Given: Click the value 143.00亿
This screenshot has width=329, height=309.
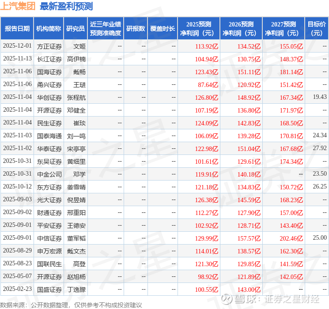Looking at the screenshot, I should coord(249,290).
